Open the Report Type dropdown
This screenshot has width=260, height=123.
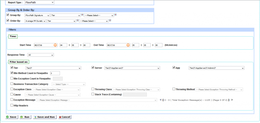[x=39, y=2]
